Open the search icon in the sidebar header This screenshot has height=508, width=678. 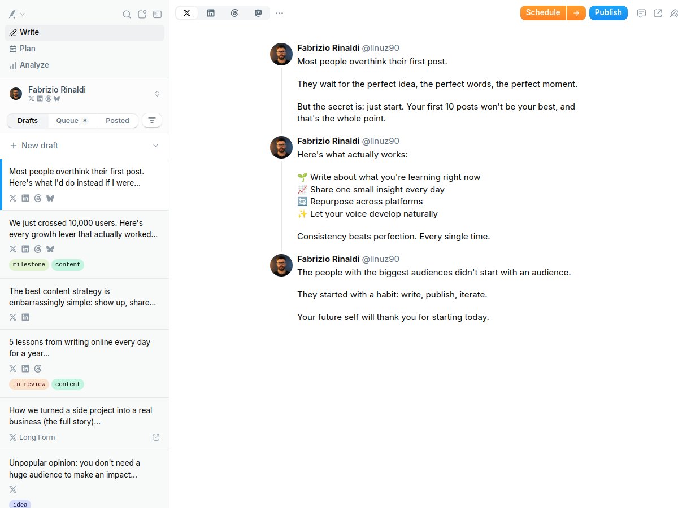tap(127, 14)
